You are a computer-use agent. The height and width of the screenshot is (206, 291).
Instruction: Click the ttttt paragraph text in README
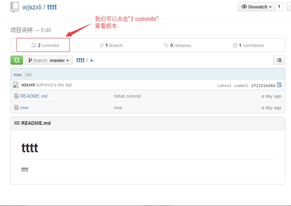(25, 169)
